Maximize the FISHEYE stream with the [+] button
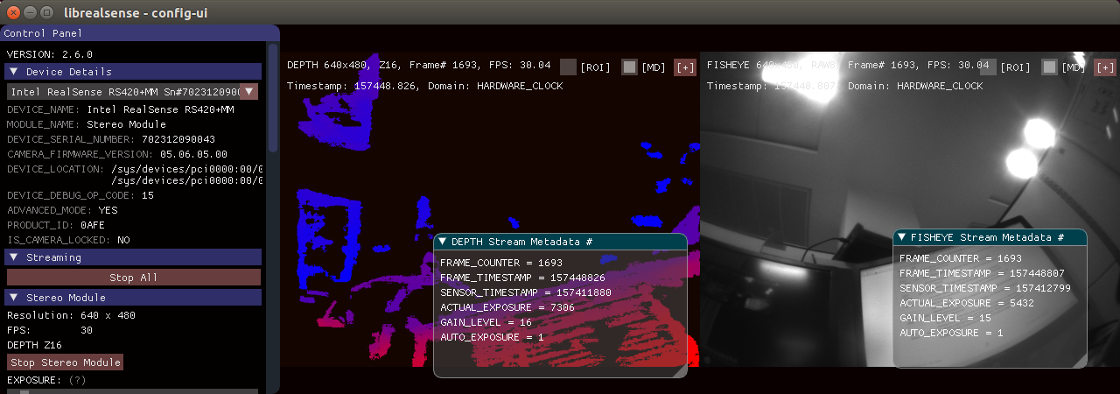1120x394 pixels. (1106, 67)
